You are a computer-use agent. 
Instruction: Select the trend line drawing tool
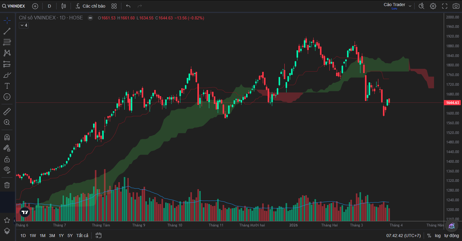click(7, 31)
